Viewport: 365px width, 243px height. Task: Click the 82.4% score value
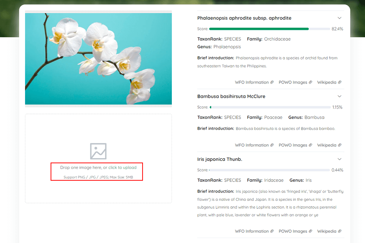pyautogui.click(x=337, y=29)
